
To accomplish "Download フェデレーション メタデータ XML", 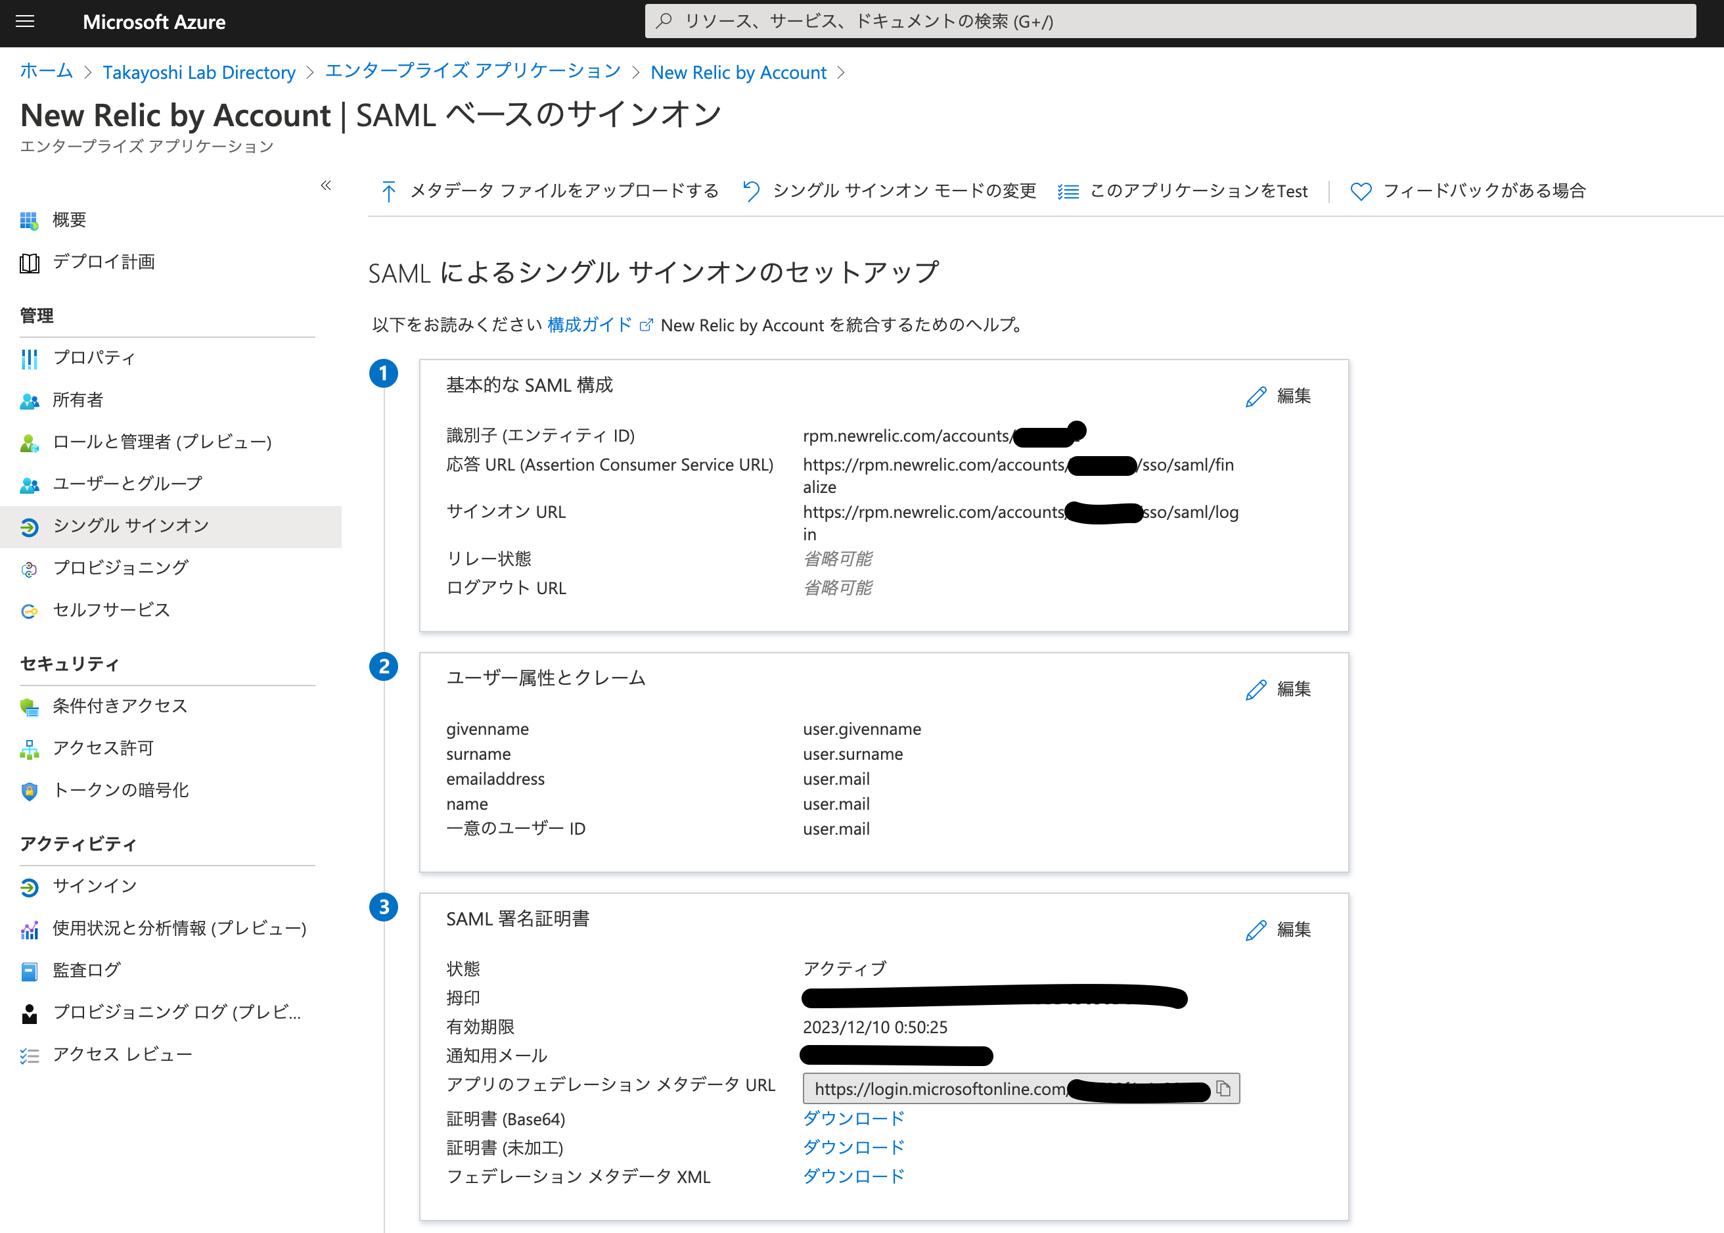I will click(x=853, y=1177).
